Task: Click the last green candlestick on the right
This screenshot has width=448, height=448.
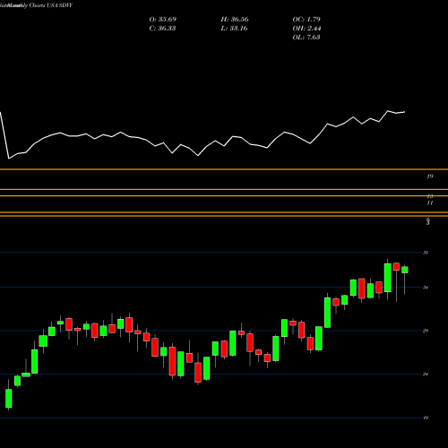Action: (x=405, y=270)
